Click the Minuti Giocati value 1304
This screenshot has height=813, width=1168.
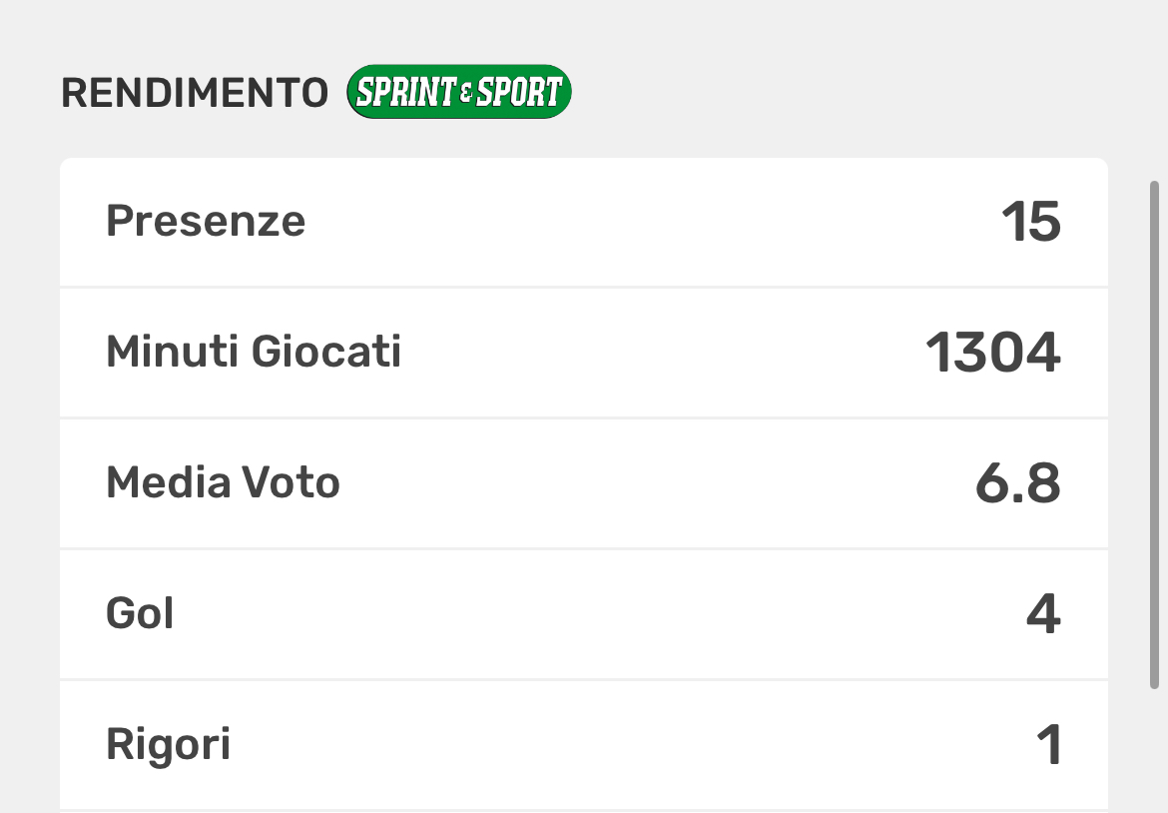coord(993,353)
